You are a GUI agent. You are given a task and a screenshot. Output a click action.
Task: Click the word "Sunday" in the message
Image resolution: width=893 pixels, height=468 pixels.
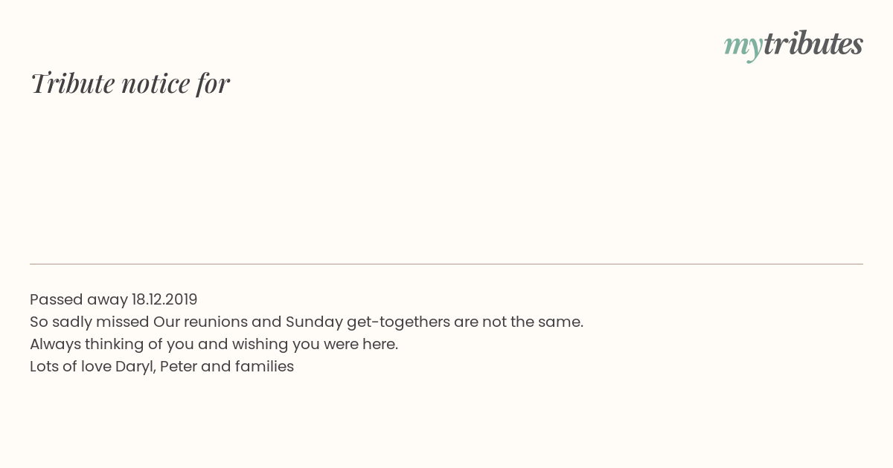pyautogui.click(x=314, y=322)
